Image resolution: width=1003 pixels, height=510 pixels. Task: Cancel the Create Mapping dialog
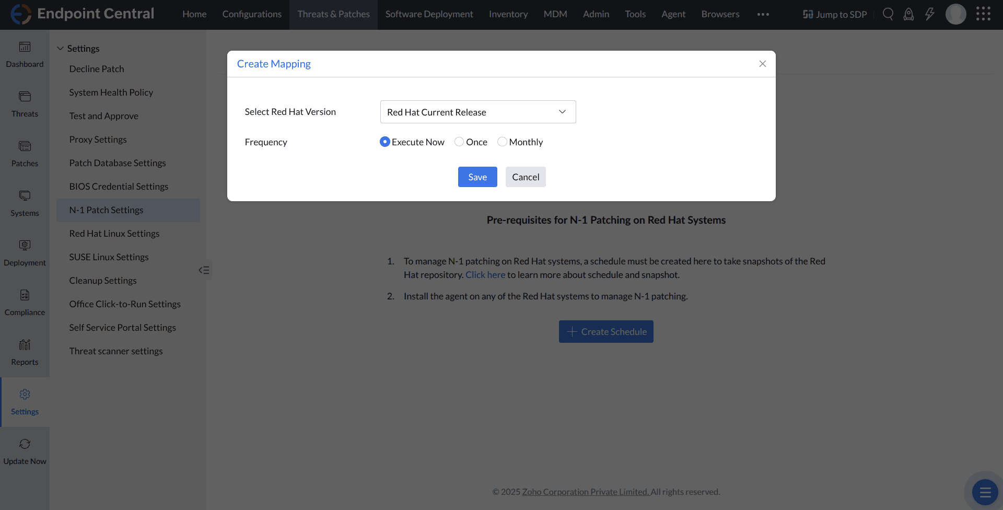pyautogui.click(x=526, y=177)
